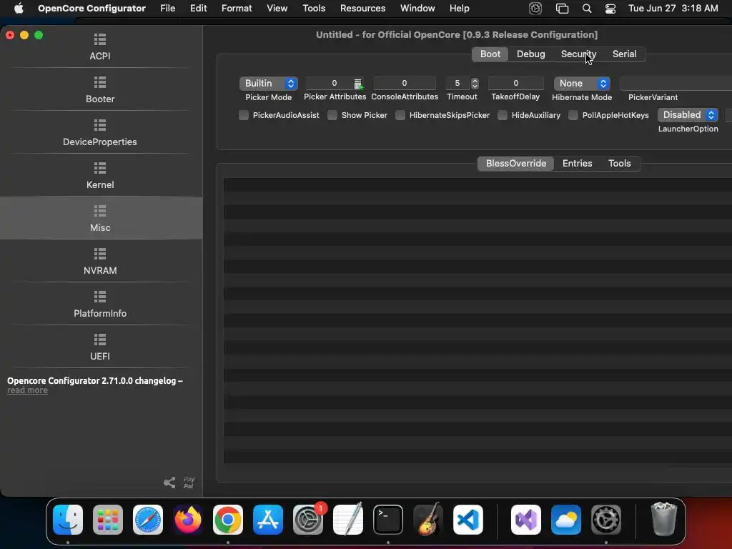Viewport: 732px width, 549px height.
Task: Open the OpenCore Configurator gear Dock icon
Action: click(x=606, y=519)
